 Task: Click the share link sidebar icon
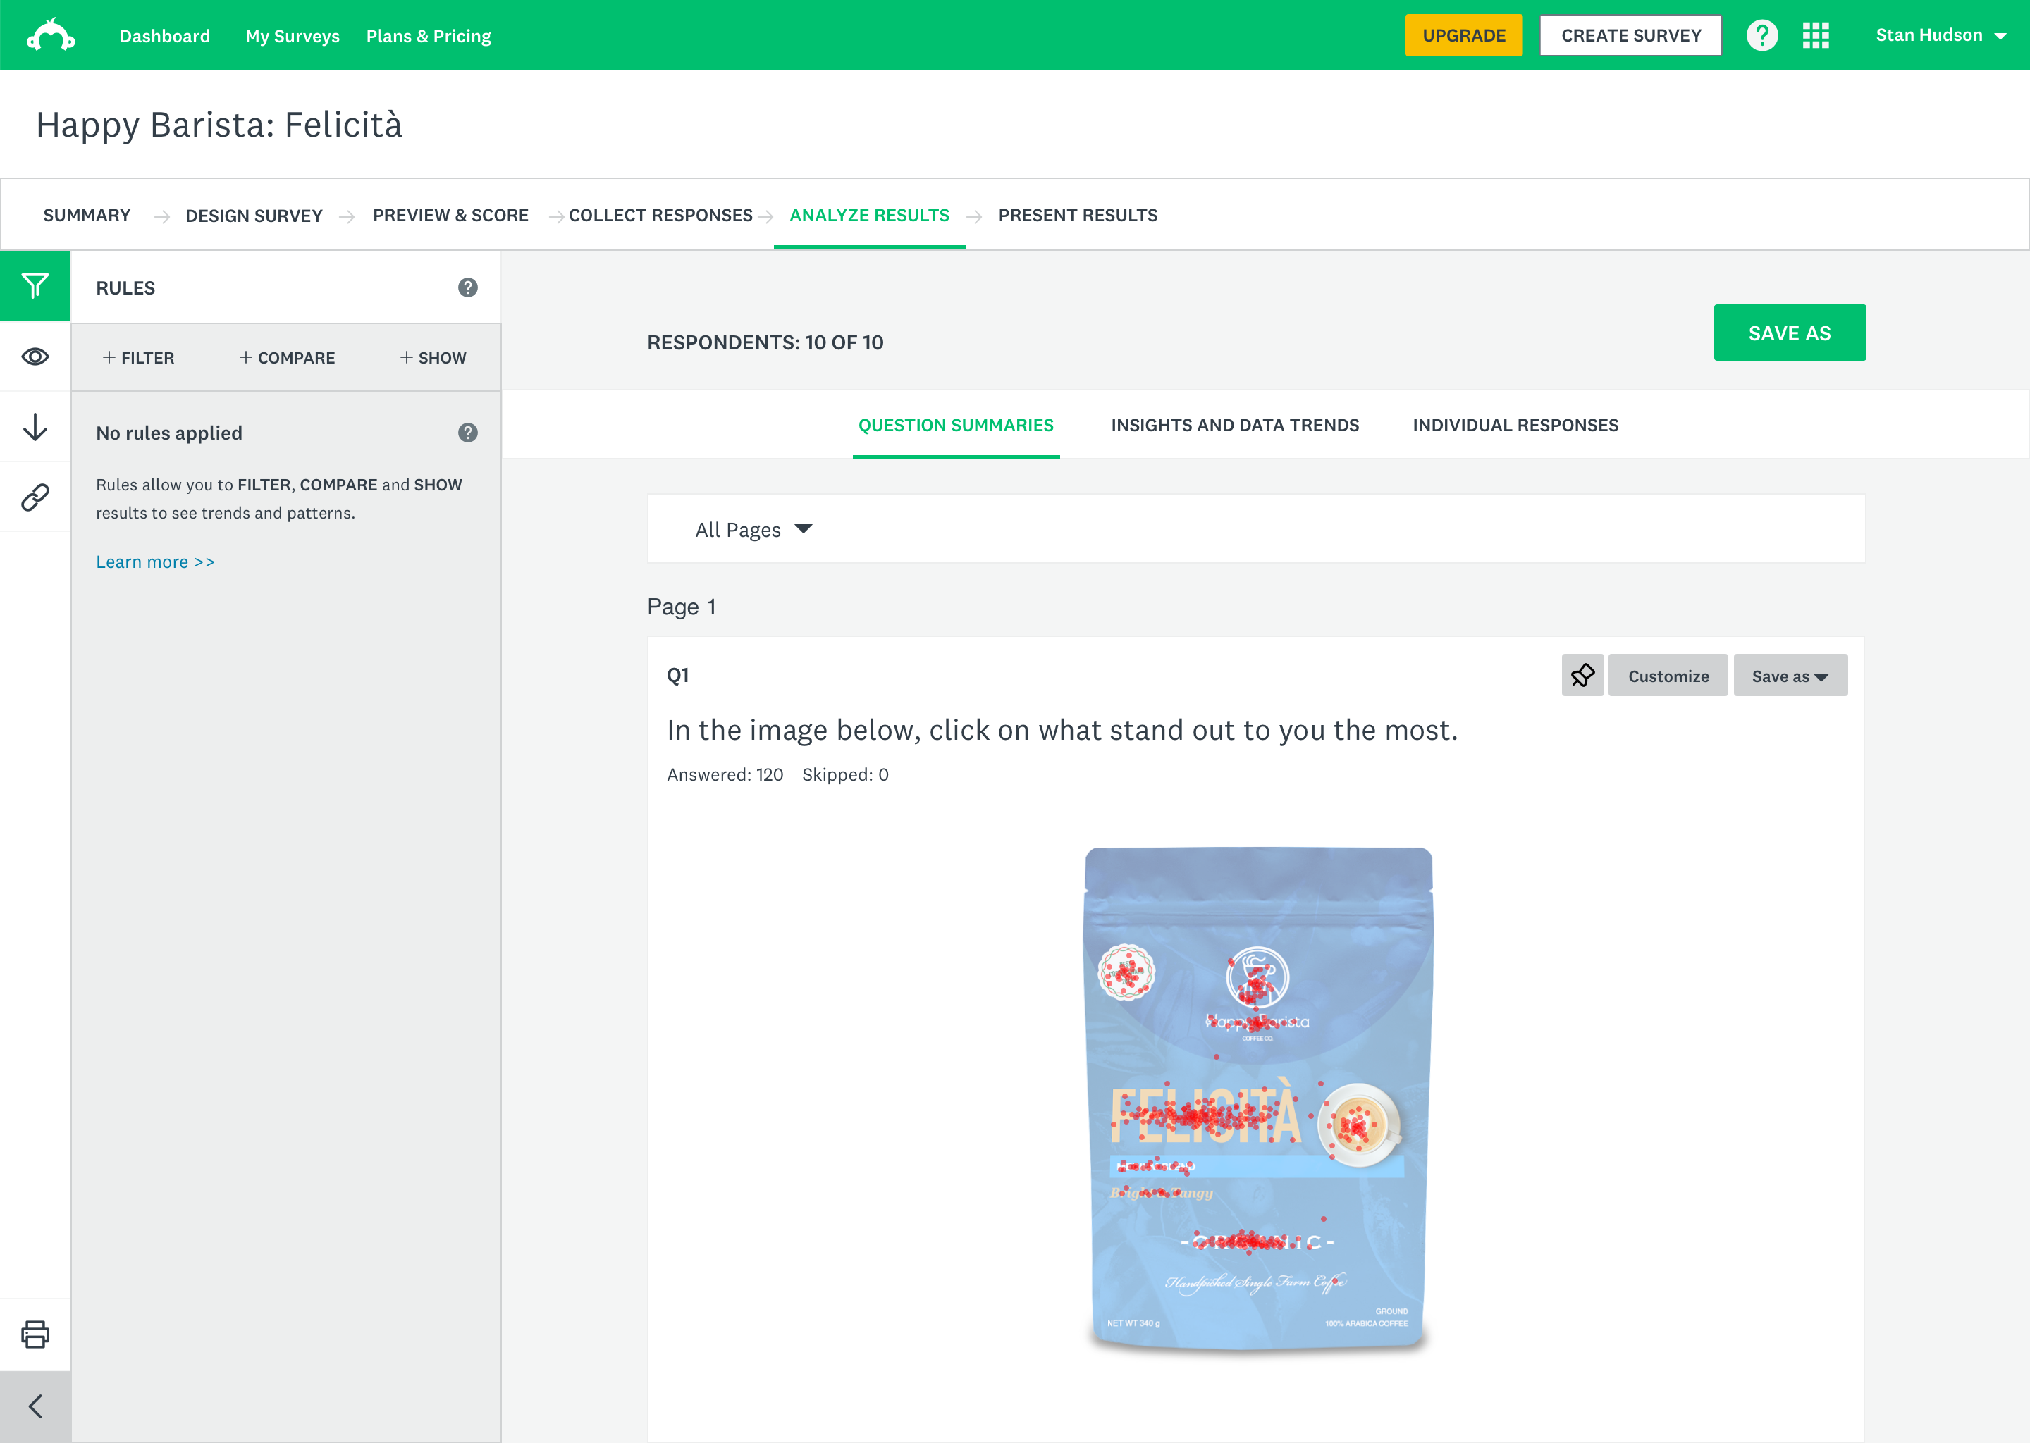(35, 497)
